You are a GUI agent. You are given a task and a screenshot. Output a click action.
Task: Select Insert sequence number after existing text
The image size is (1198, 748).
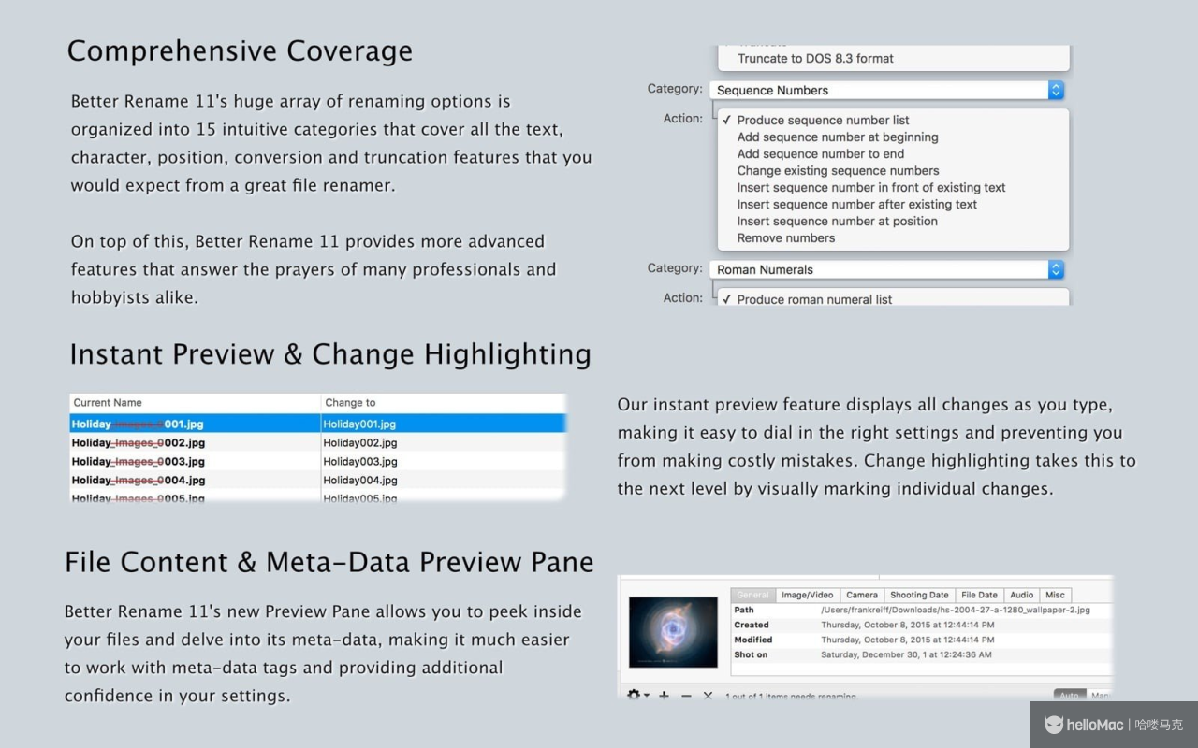(857, 204)
